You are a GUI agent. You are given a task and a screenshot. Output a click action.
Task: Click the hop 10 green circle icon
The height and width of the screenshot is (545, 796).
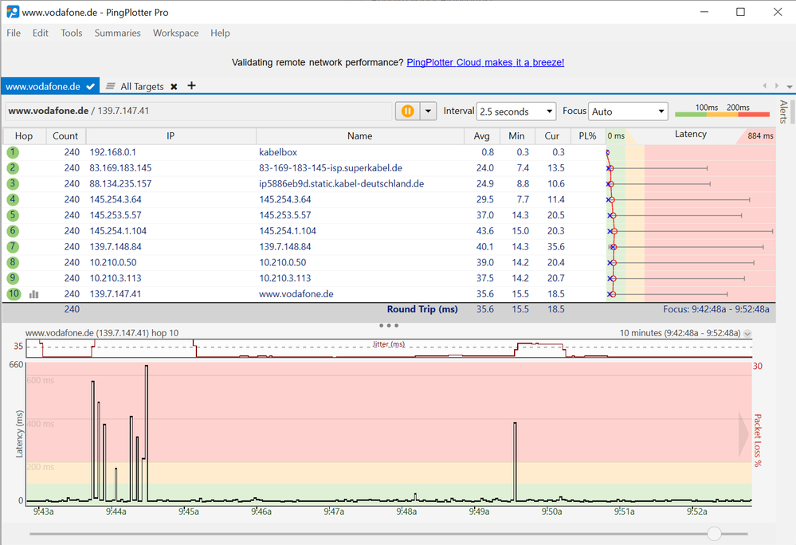point(14,294)
